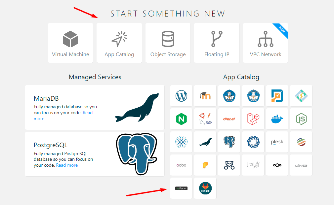Launch the Docker whale icon
The height and width of the screenshot is (205, 334).
coord(277,119)
